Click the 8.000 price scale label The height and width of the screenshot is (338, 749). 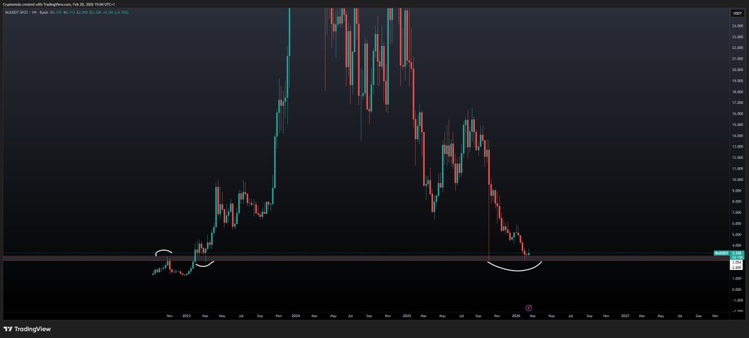coord(737,201)
